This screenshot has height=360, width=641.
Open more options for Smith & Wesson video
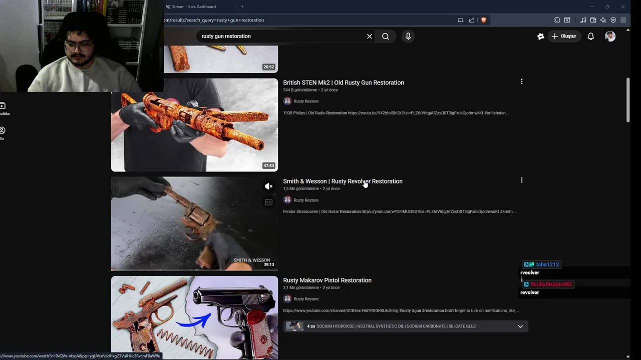pos(521,180)
